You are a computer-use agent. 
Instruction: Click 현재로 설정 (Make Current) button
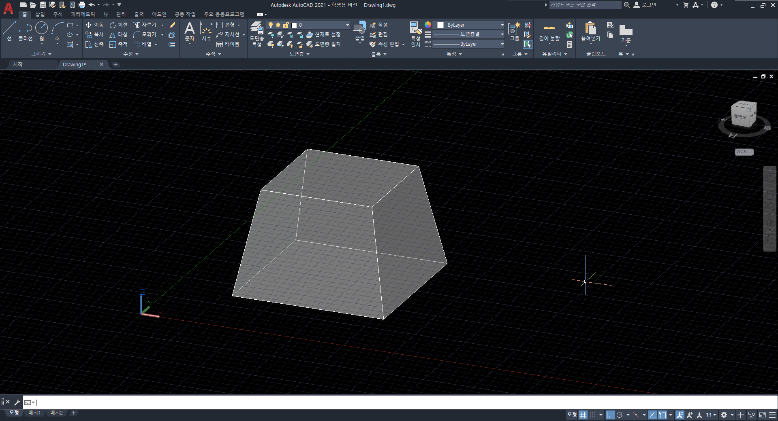323,35
